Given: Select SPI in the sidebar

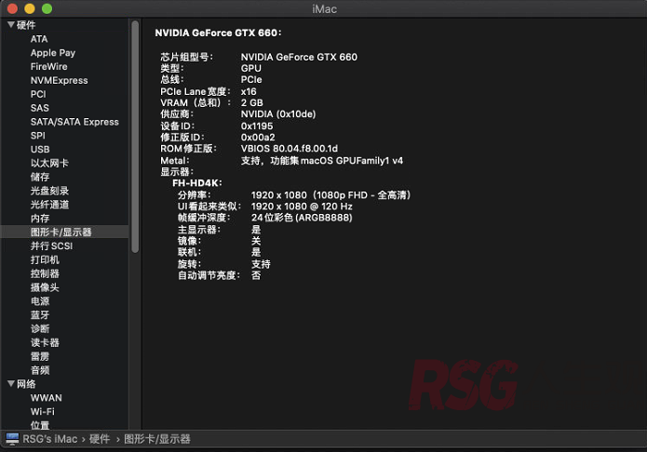Looking at the screenshot, I should [37, 136].
